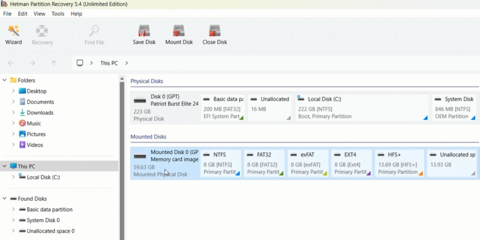The image size is (480, 240).
Task: Launch the Wizard tool
Action: coord(14,35)
